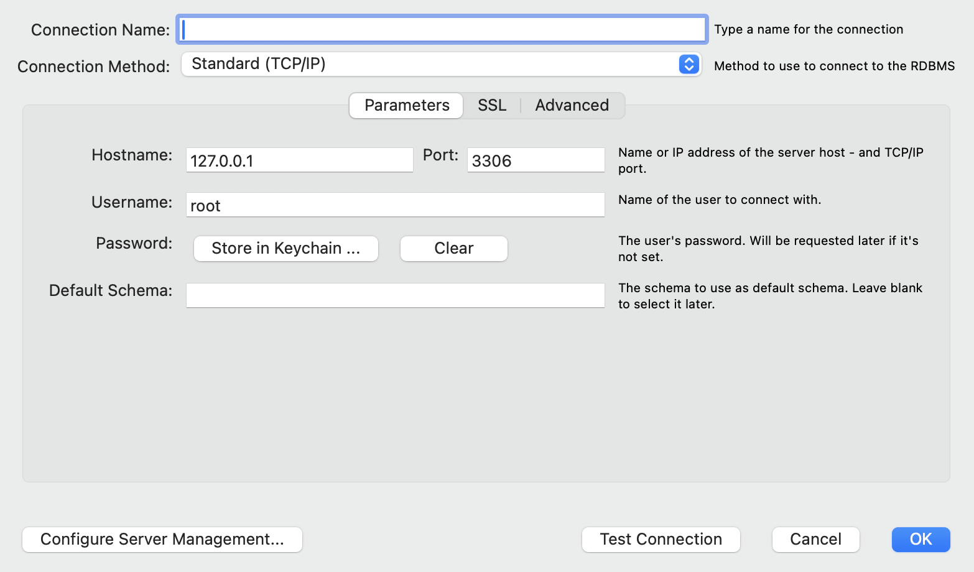Click the 'Default Schema:' label

tap(111, 290)
